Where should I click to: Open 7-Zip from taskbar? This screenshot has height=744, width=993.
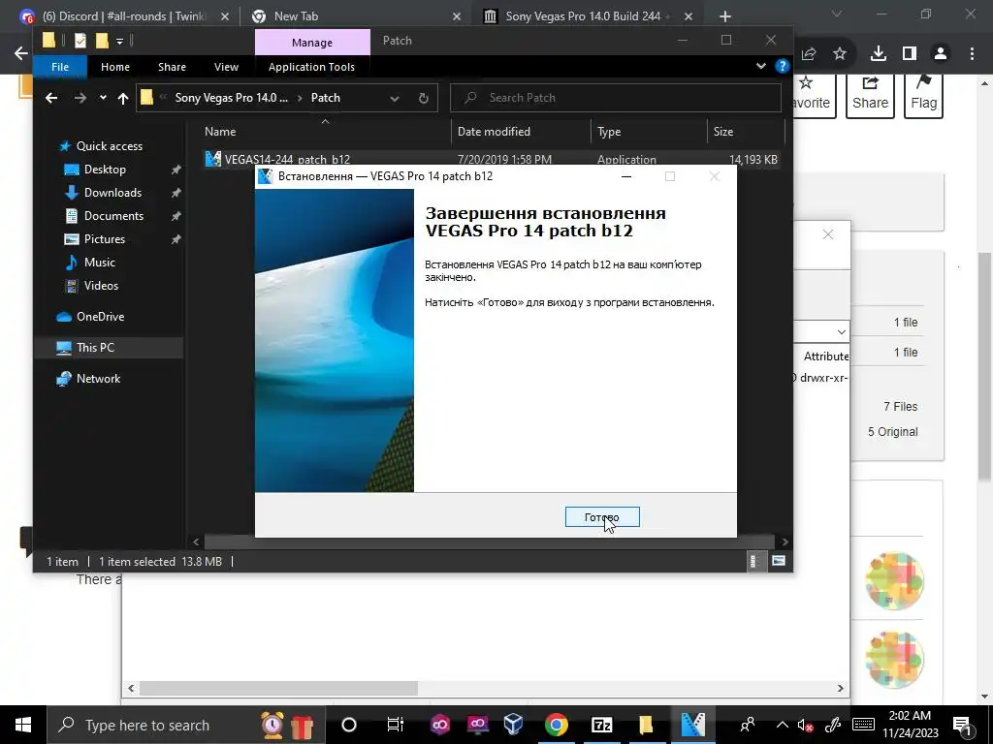tap(601, 725)
